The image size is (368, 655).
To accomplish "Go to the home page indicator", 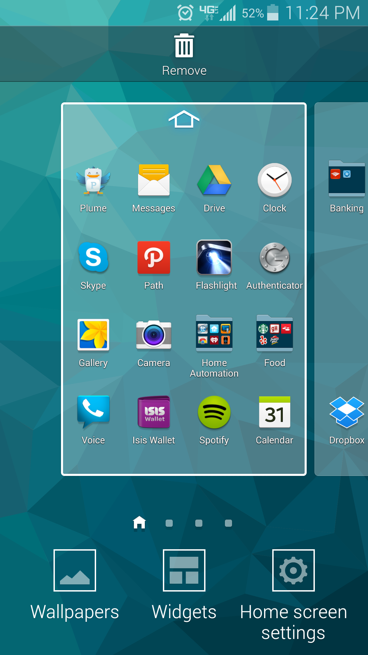I will (x=139, y=523).
